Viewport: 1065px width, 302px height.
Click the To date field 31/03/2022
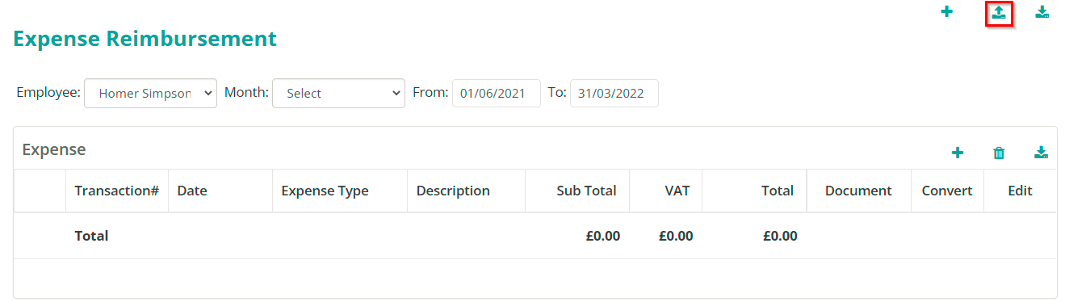[x=614, y=93]
